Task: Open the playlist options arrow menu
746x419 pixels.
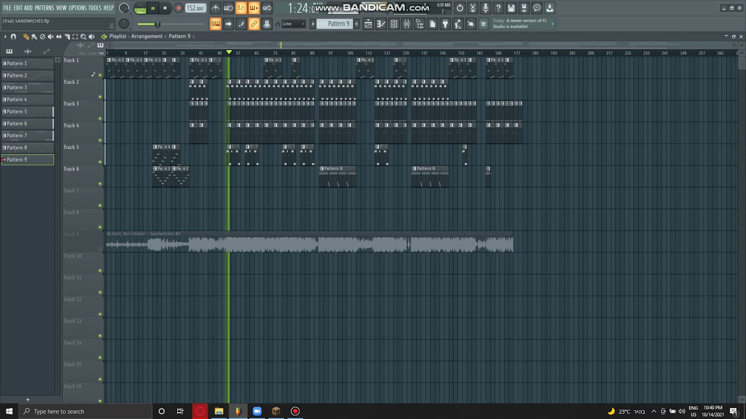Action: click(5, 37)
